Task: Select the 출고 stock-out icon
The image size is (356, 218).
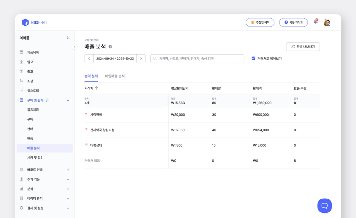Action: click(21, 71)
